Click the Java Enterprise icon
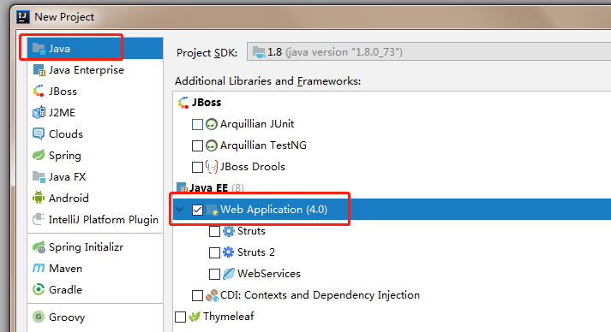Viewport: 611px width, 332px height. click(39, 70)
